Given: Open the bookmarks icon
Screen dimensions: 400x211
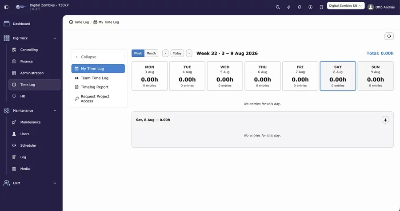Looking at the screenshot, I should coord(321,7).
